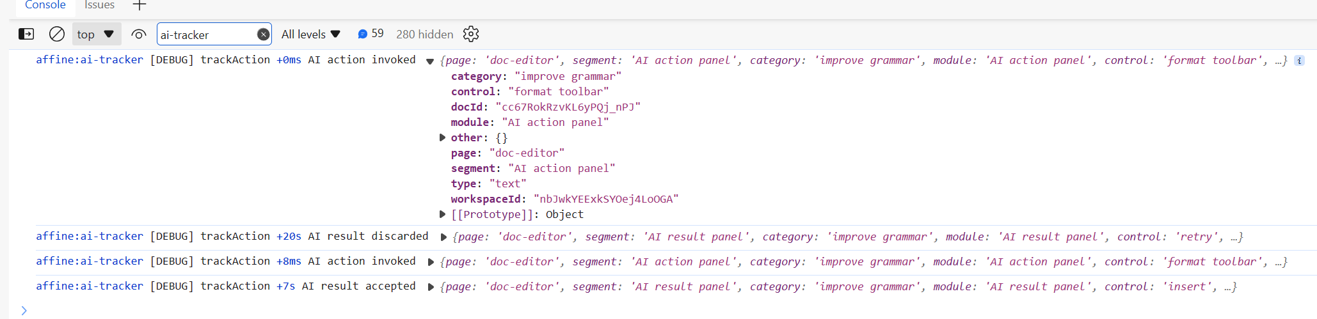This screenshot has width=1317, height=319.
Task: Click the blue info icon on first log
Action: tap(1299, 61)
